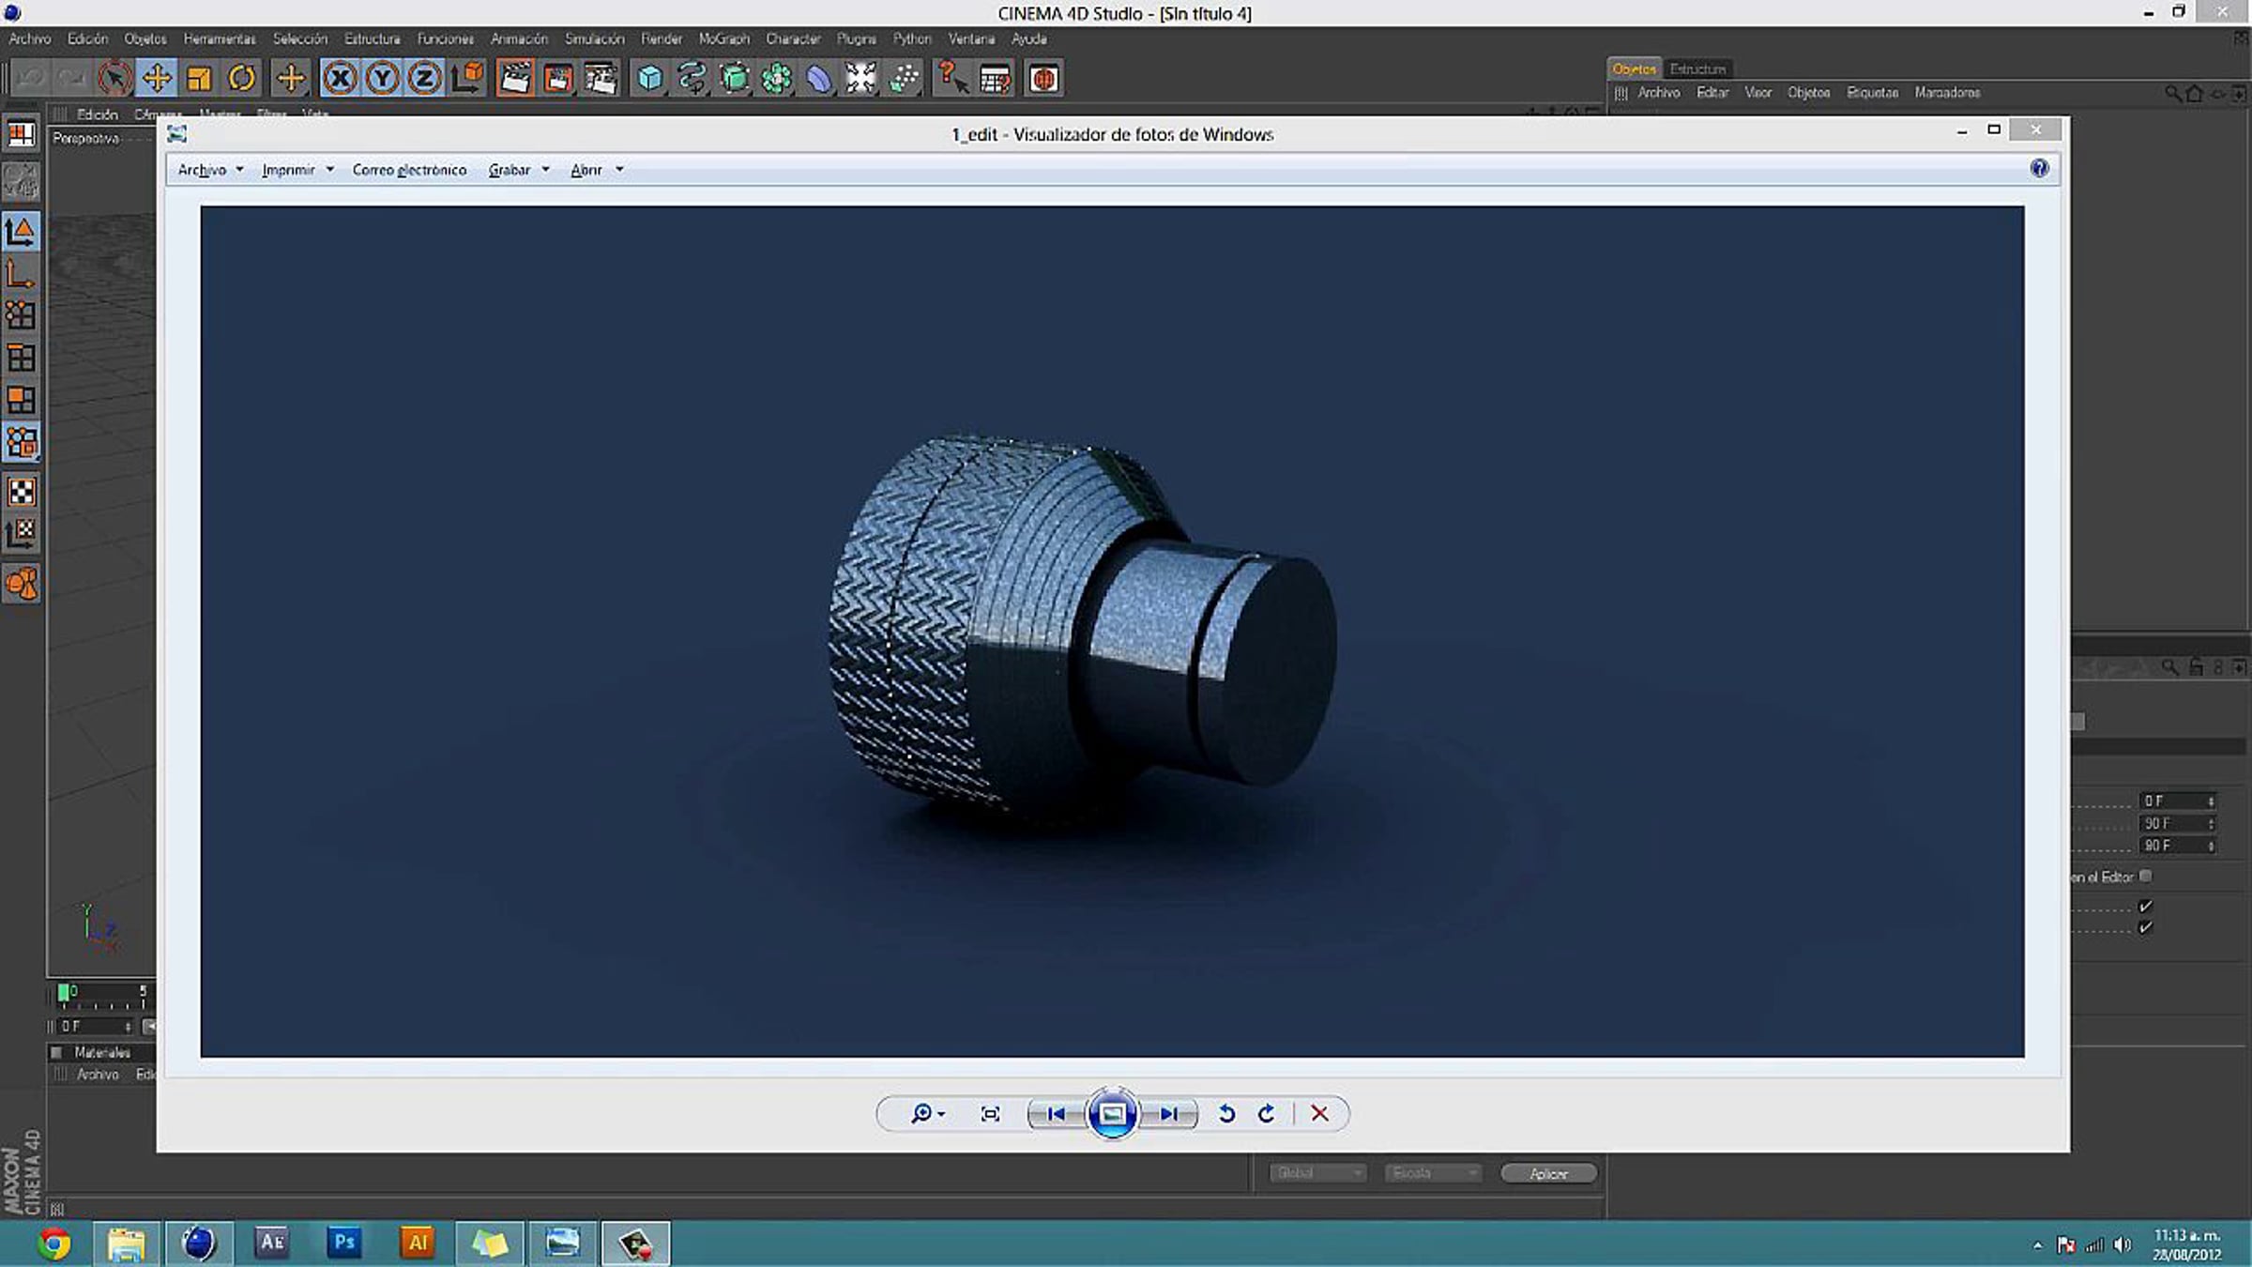Toggle Z axis lock
2252x1267 pixels.
424,78
